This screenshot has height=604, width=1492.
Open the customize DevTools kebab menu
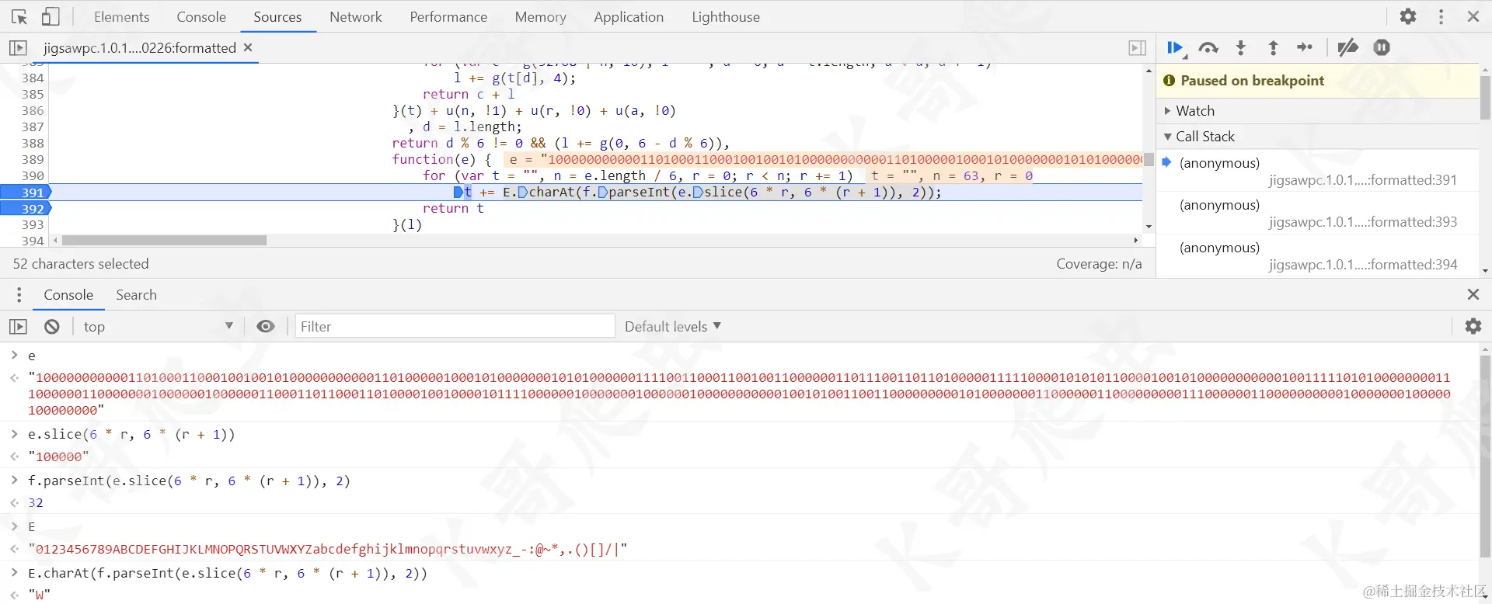coord(1441,16)
